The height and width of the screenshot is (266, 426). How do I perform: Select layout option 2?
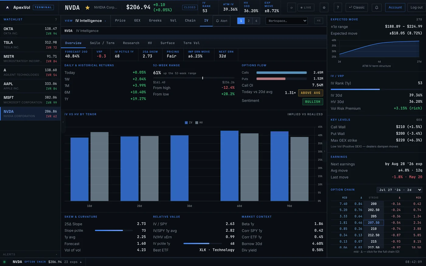click(x=249, y=21)
